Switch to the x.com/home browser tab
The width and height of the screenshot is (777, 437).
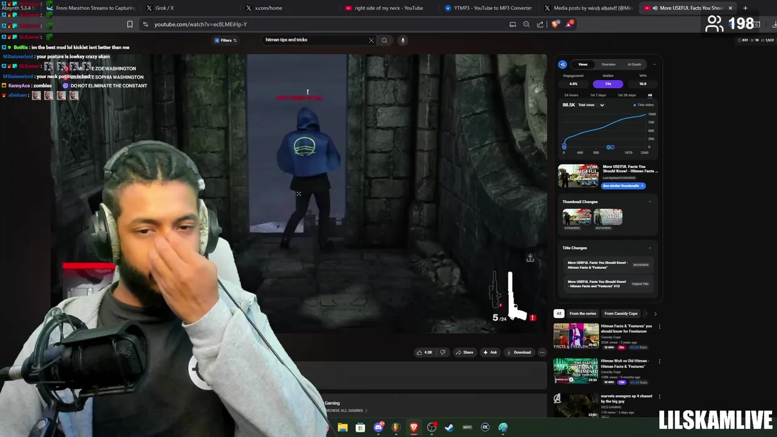289,8
